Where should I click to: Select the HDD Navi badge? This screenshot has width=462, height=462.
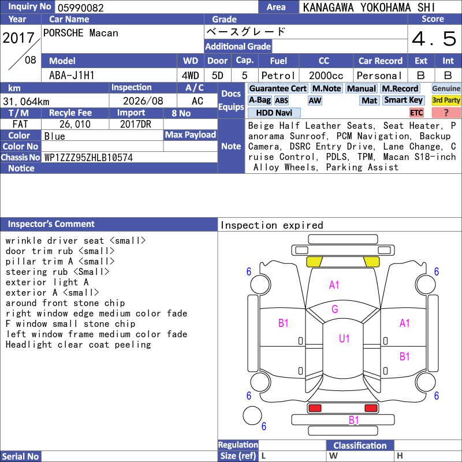[x=274, y=113]
